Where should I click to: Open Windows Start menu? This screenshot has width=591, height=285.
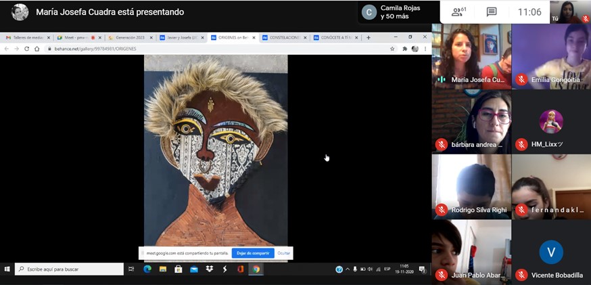coord(7,269)
